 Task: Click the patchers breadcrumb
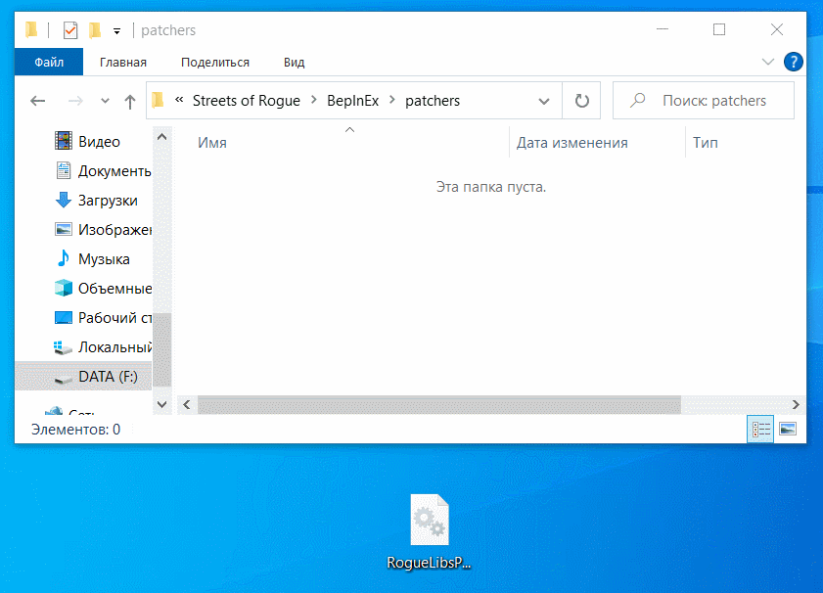[x=433, y=100]
